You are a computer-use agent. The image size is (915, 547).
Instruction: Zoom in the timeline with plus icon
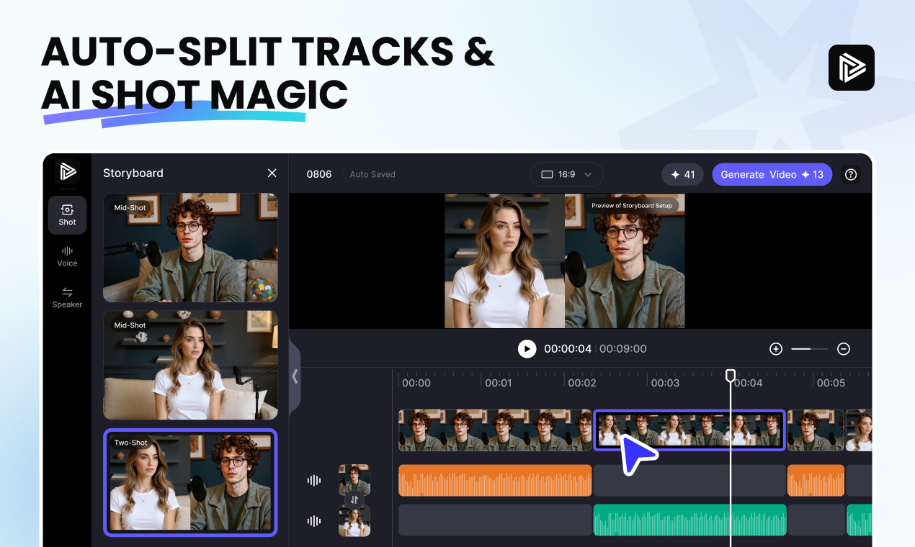coord(776,348)
